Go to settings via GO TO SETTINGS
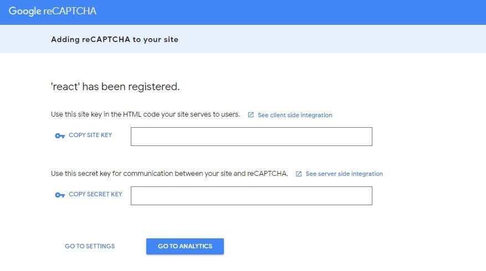The height and width of the screenshot is (271, 486). 90,246
